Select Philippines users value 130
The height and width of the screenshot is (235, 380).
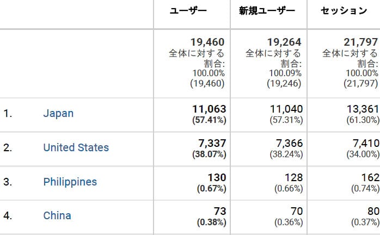tap(217, 177)
